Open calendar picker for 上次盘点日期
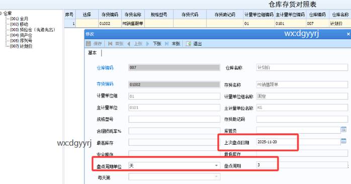351x184 pixels. tap(343, 141)
